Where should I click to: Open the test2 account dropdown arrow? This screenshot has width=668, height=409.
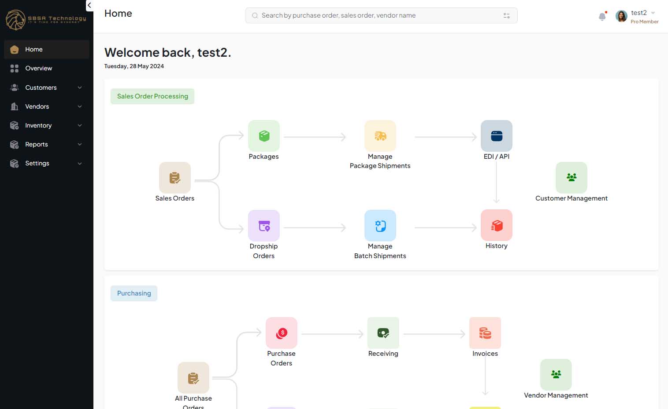click(x=653, y=13)
